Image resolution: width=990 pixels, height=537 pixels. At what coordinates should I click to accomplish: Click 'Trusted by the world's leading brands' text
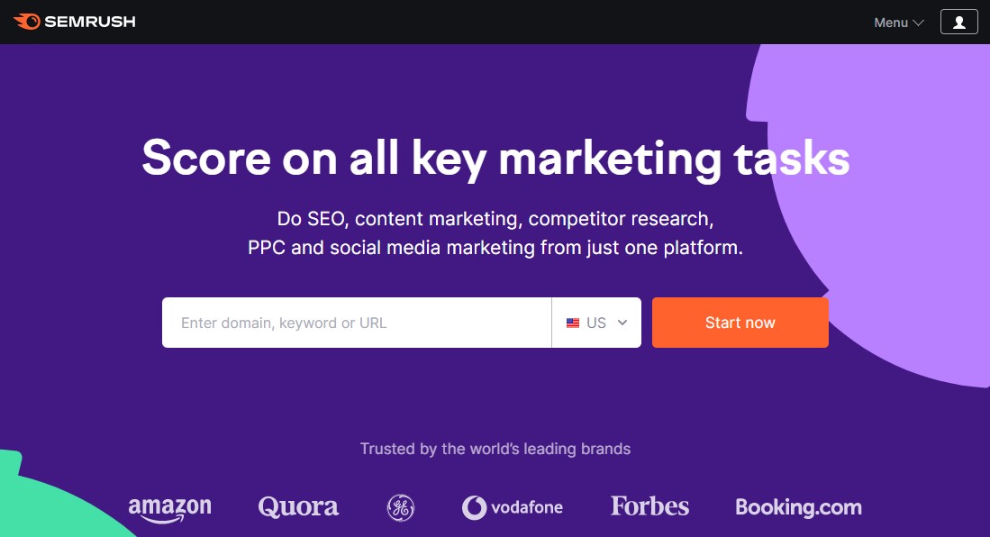coord(495,449)
